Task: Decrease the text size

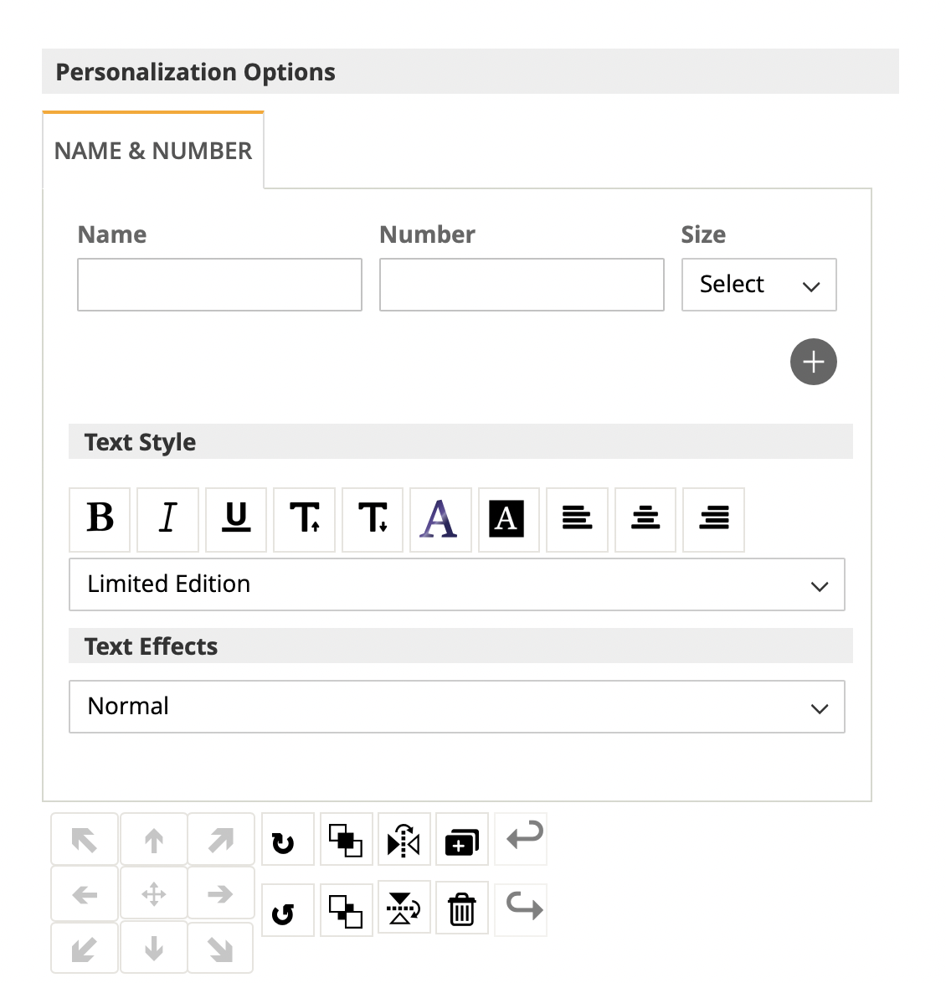Action: pos(373,520)
